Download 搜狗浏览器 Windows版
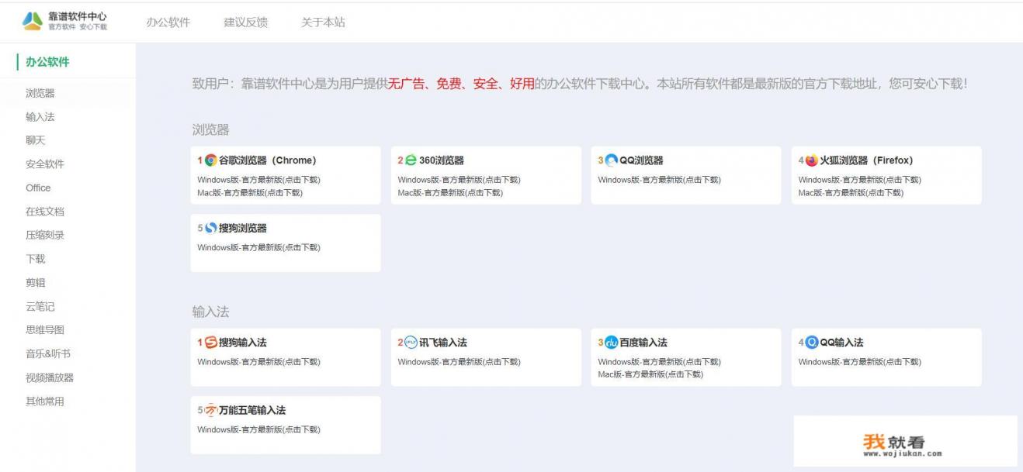Screen dimensions: 1023x472 pyautogui.click(x=258, y=248)
